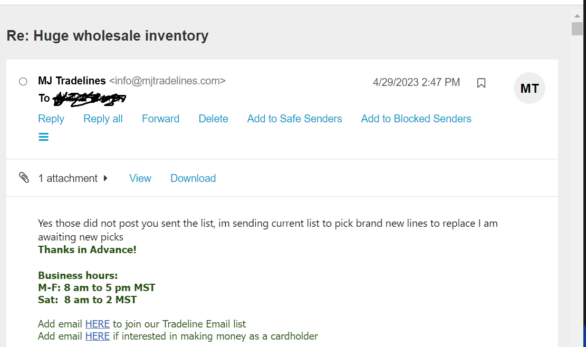The image size is (586, 347).
Task: Forward this email
Action: point(161,119)
